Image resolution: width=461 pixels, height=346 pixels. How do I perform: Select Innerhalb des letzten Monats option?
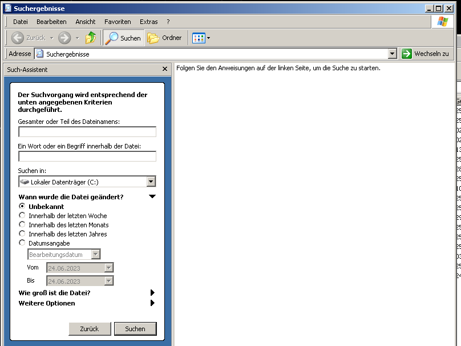pyautogui.click(x=22, y=224)
